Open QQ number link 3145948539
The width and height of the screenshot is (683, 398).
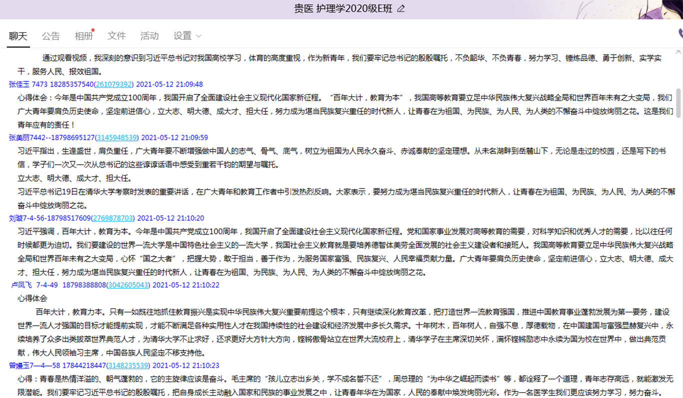117,137
